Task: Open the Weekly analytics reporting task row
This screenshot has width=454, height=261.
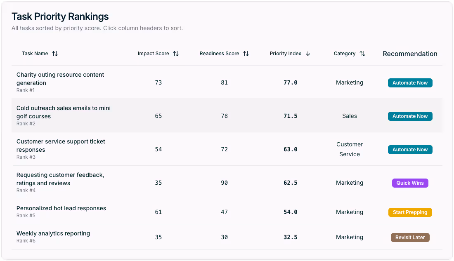Action: tap(227, 237)
